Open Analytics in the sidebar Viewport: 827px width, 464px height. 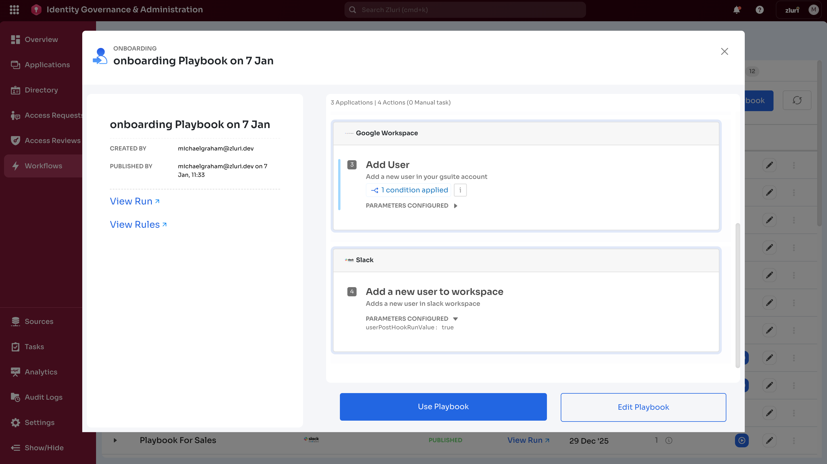41,372
